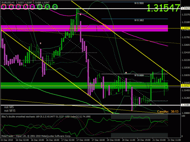190x142 pixels.
Task: Click the M5 timeframe circle indicator
Action: click(4, 7)
